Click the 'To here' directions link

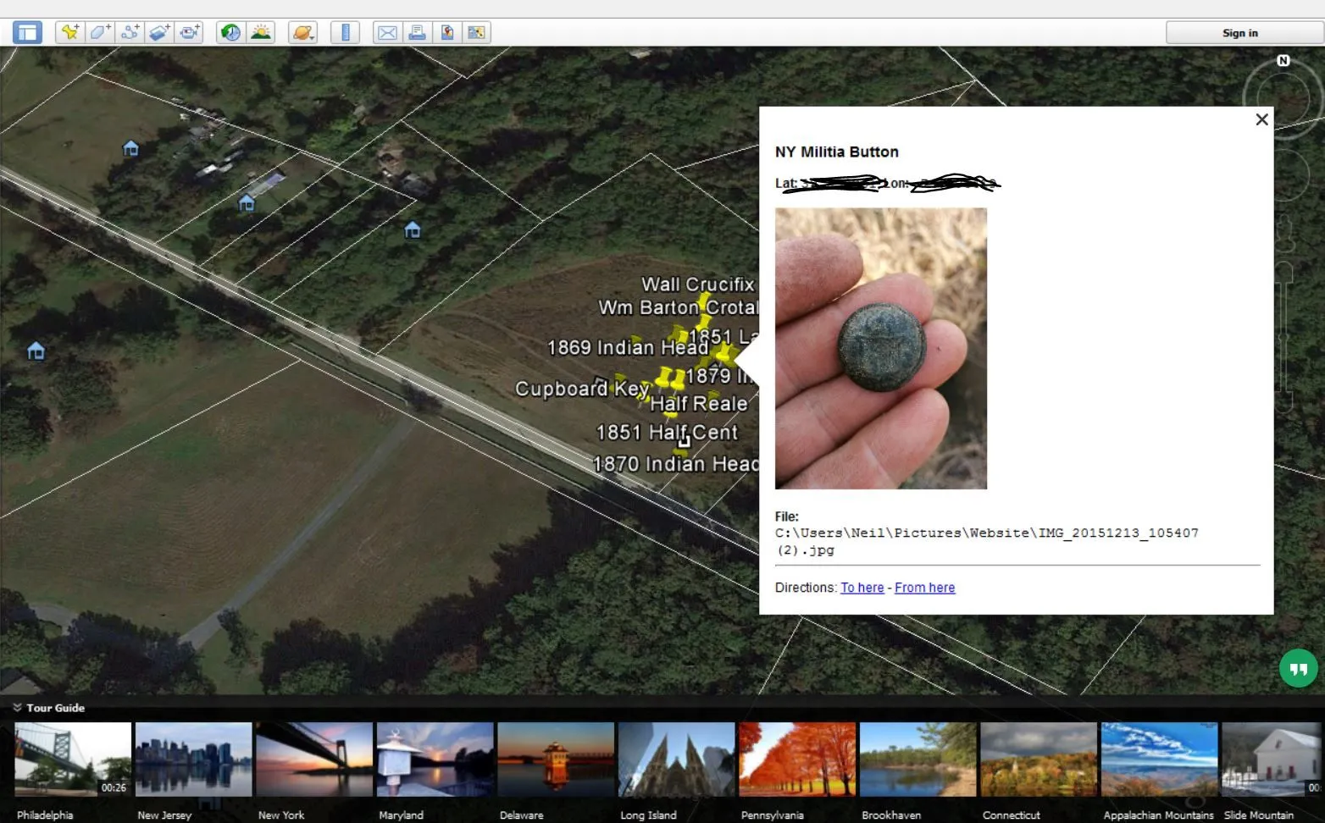(862, 588)
